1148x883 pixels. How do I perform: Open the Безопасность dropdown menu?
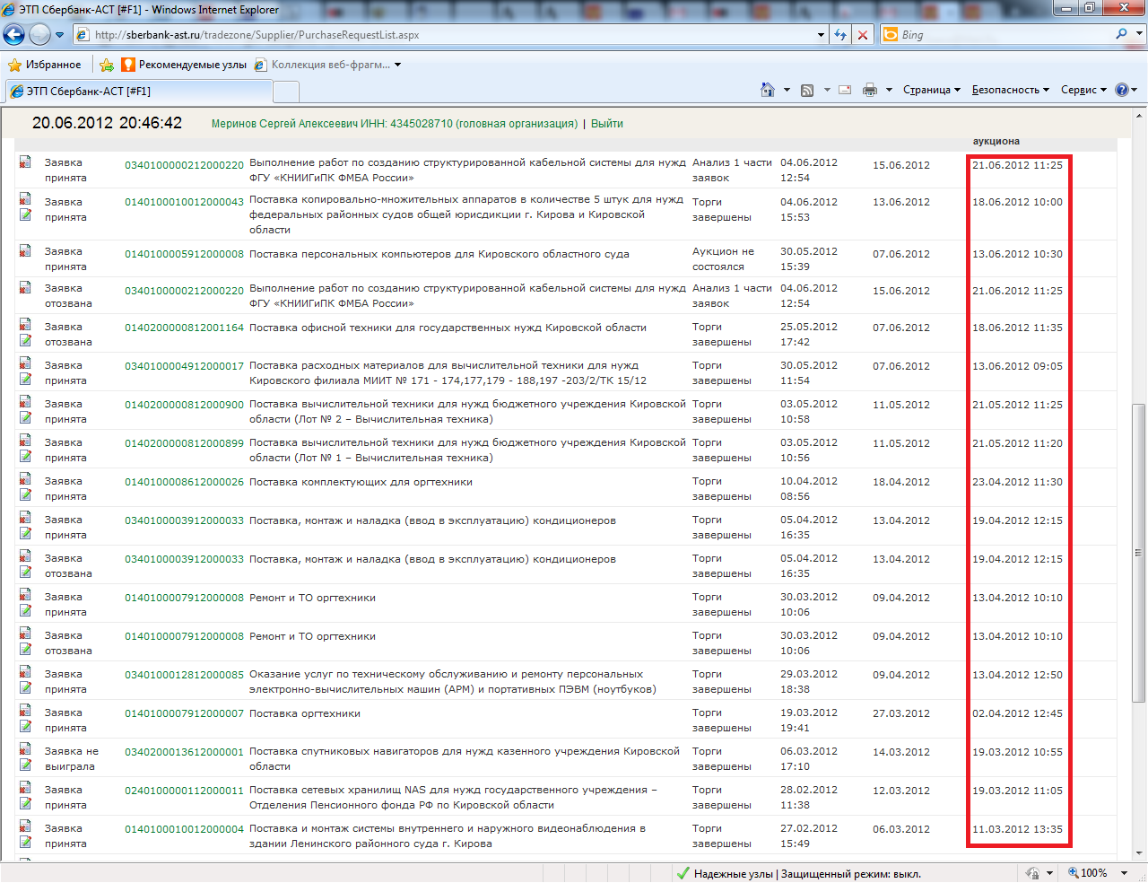(x=1010, y=90)
